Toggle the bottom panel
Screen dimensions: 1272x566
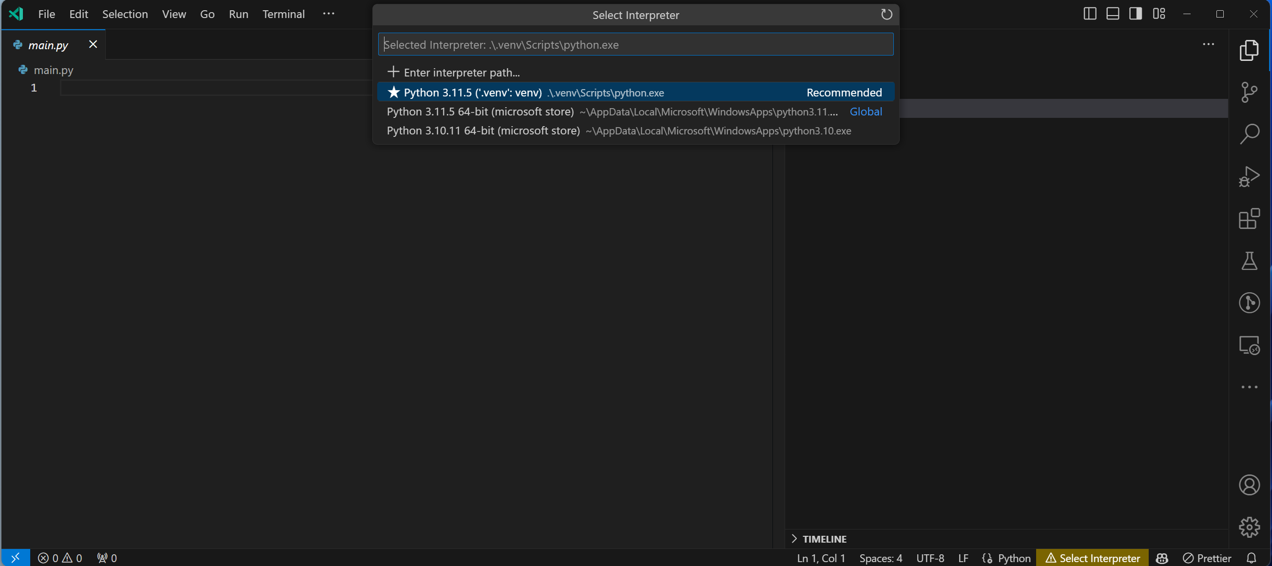click(1113, 13)
